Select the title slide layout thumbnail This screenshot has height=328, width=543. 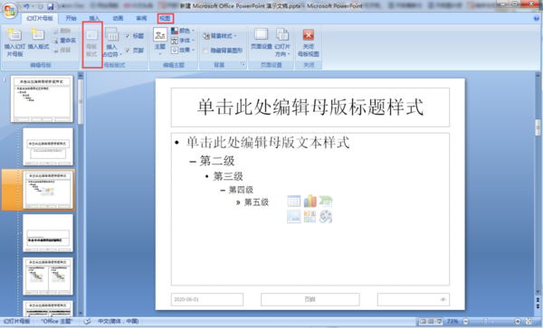pyautogui.click(x=48, y=146)
